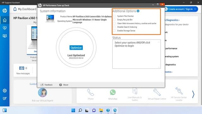The image size is (202, 114).
Task: Tick the Empty Recycle Bin checkbox
Action: 114,20
